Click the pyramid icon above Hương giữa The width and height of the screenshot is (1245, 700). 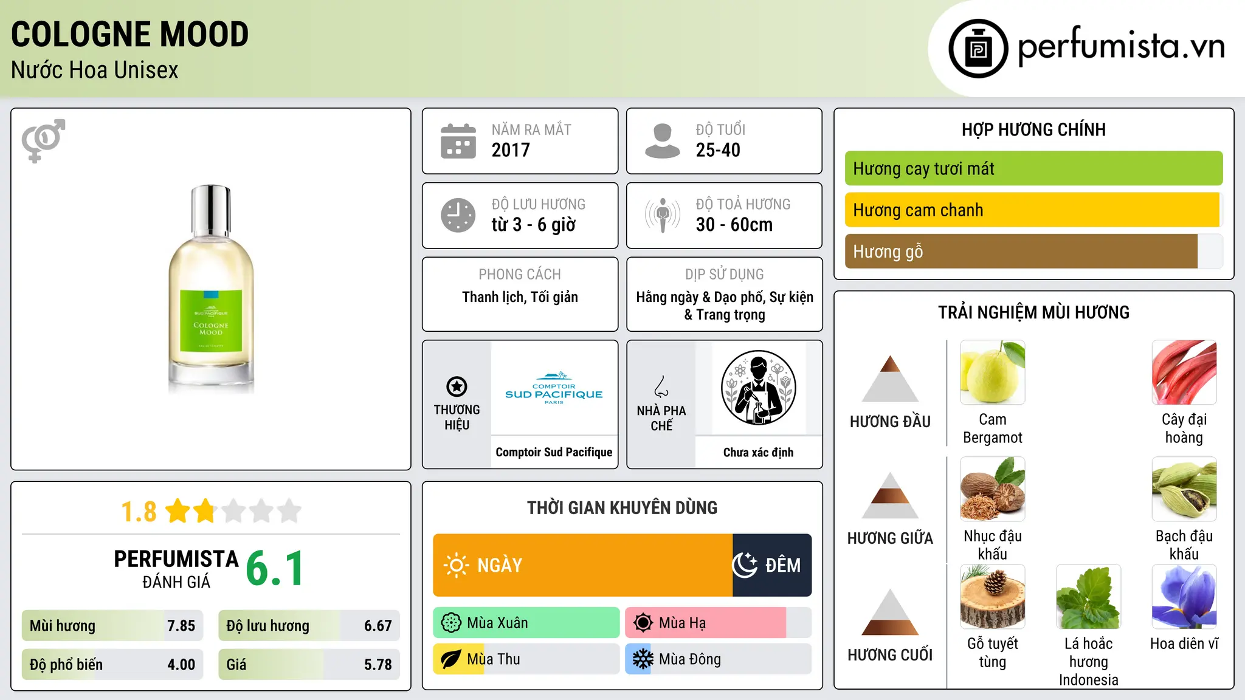tap(890, 495)
